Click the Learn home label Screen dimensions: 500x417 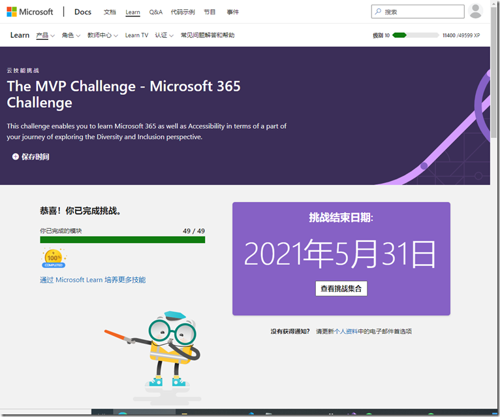[20, 35]
